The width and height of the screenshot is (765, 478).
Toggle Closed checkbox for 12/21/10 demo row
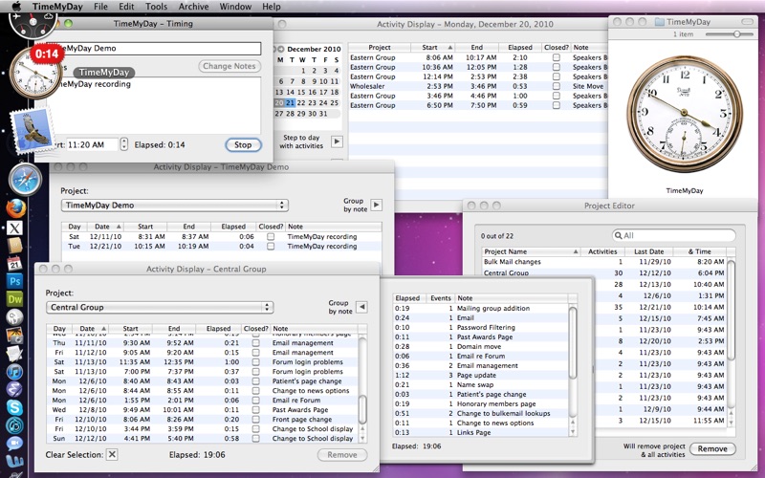(x=271, y=247)
